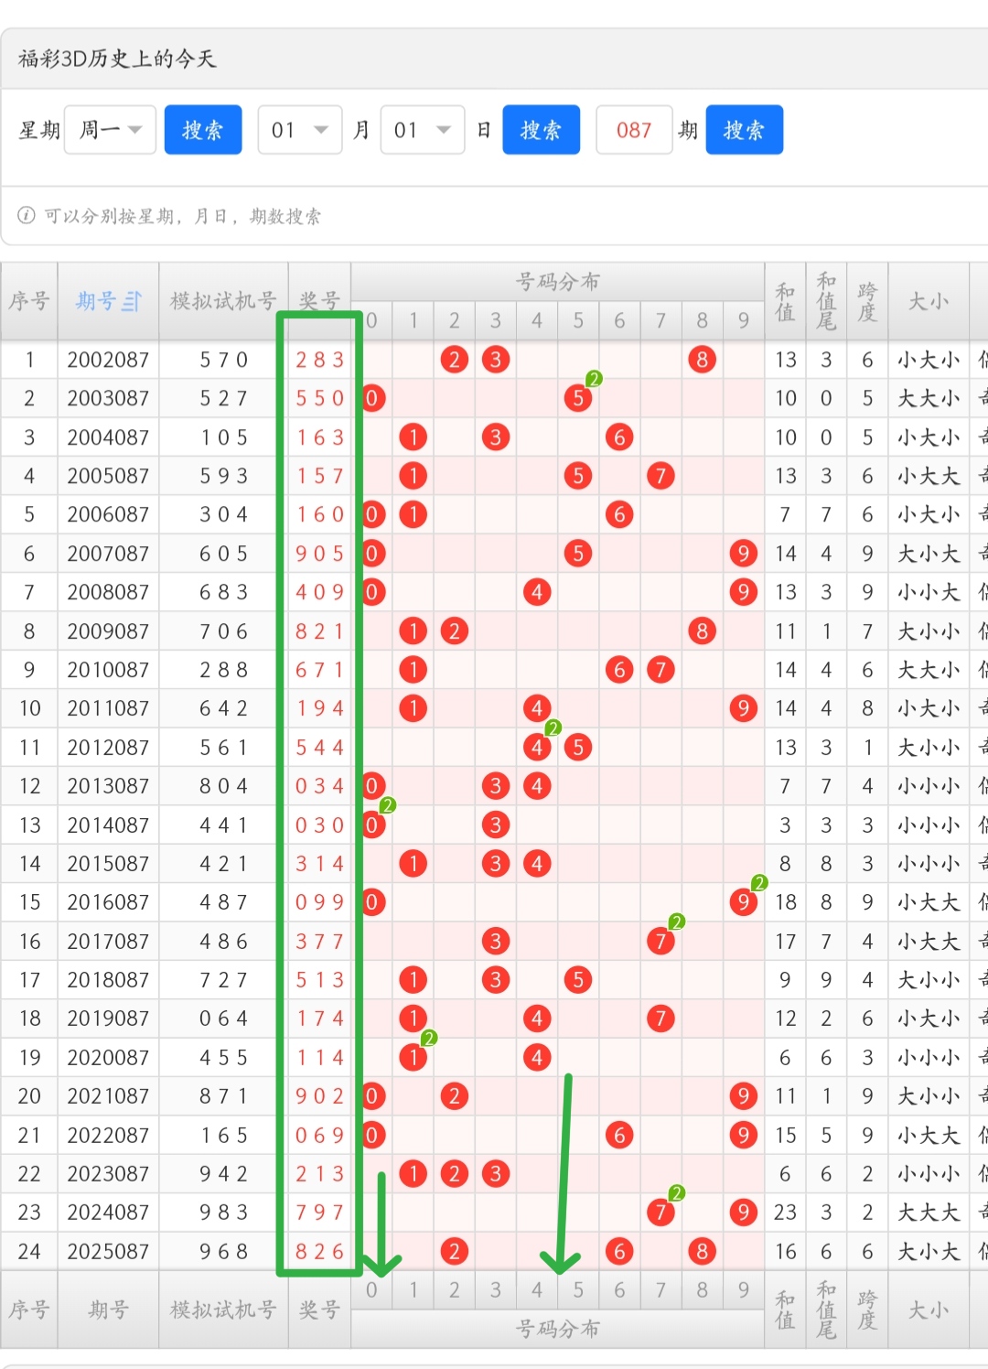Open the day dropdown before 日
The height and width of the screenshot is (1369, 988).
[x=423, y=130]
